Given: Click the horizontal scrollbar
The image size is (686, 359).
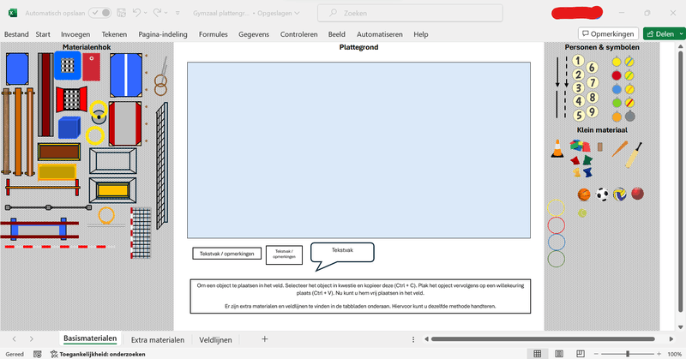Looking at the screenshot, I should 543,339.
